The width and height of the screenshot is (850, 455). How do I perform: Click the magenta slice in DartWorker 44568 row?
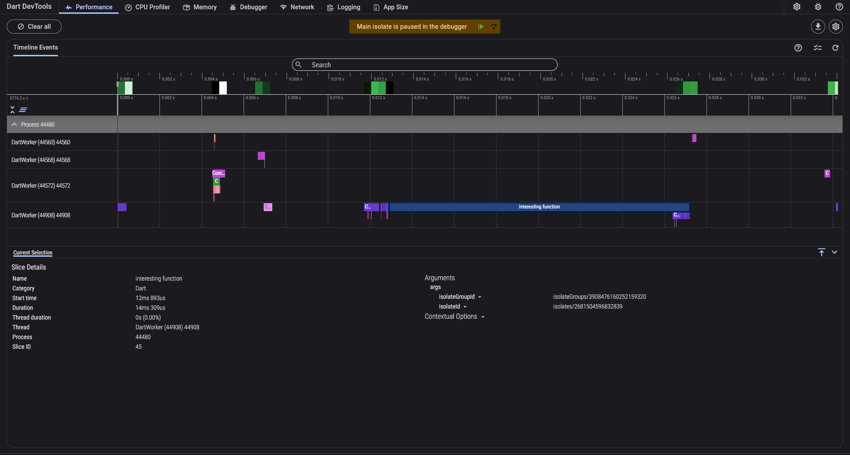pyautogui.click(x=261, y=156)
